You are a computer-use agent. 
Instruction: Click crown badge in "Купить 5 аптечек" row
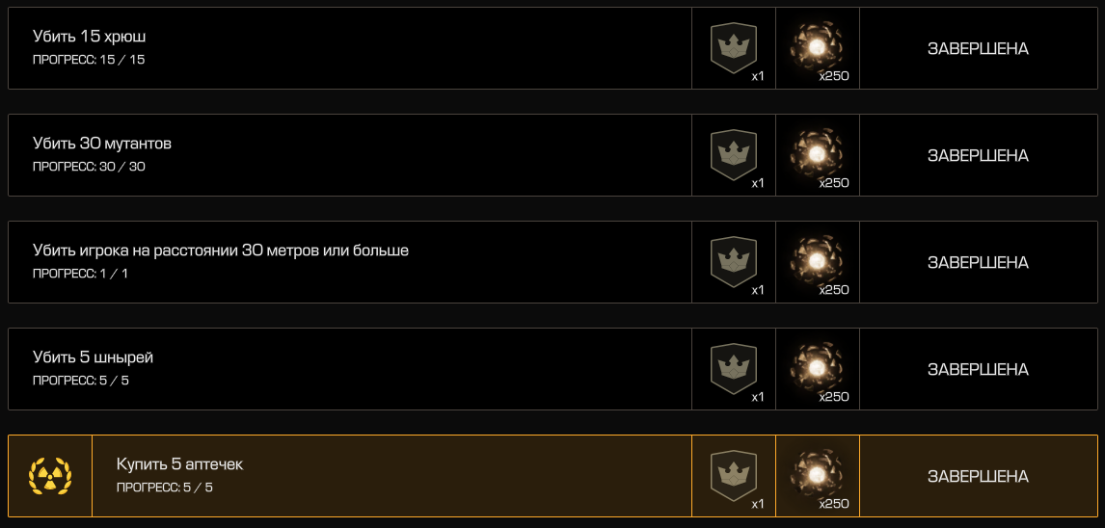(x=733, y=476)
